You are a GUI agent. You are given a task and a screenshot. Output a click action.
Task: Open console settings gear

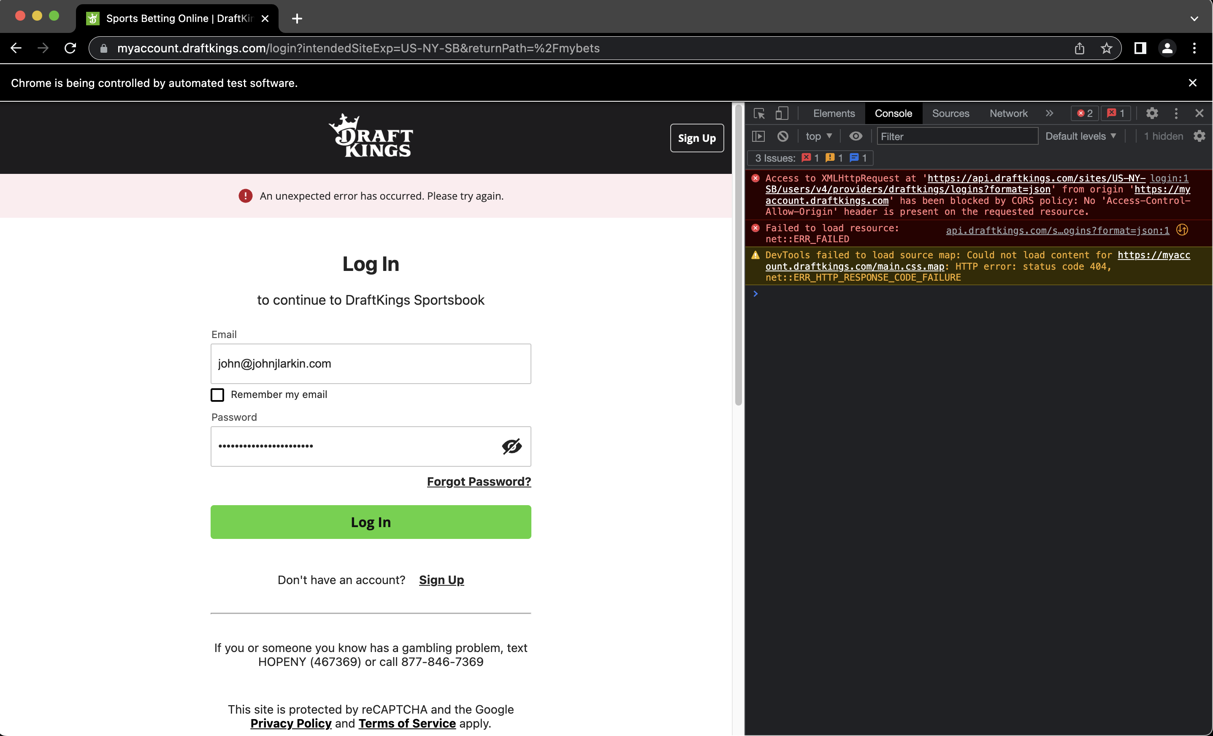coord(1199,136)
